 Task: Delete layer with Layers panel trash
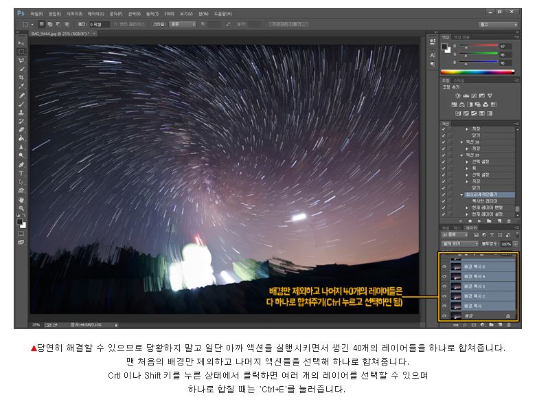pos(509,324)
